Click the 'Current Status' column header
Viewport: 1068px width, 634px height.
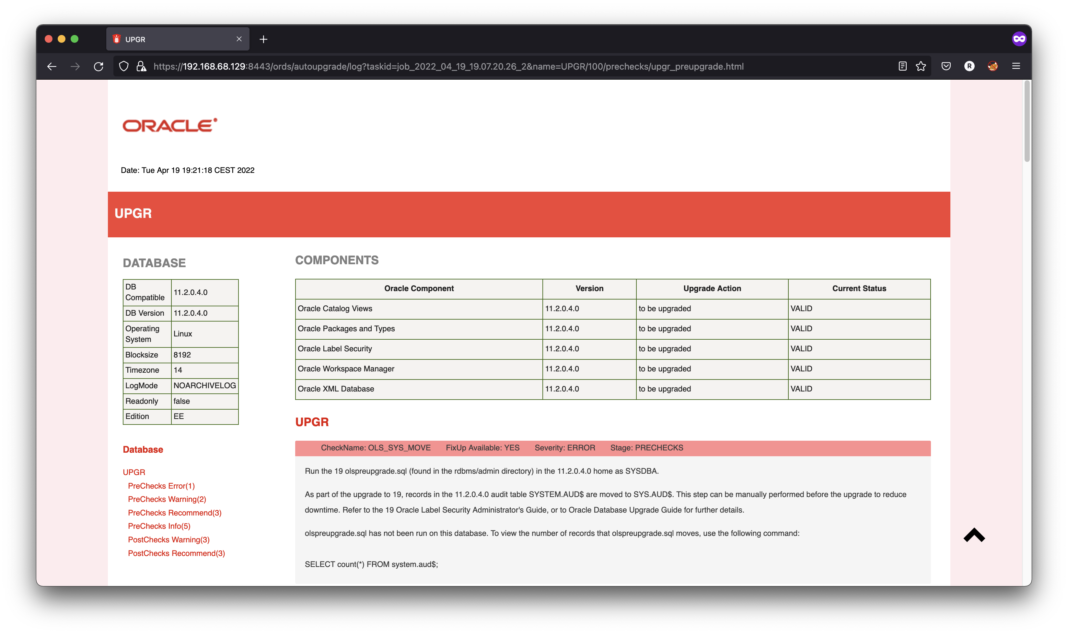tap(859, 289)
